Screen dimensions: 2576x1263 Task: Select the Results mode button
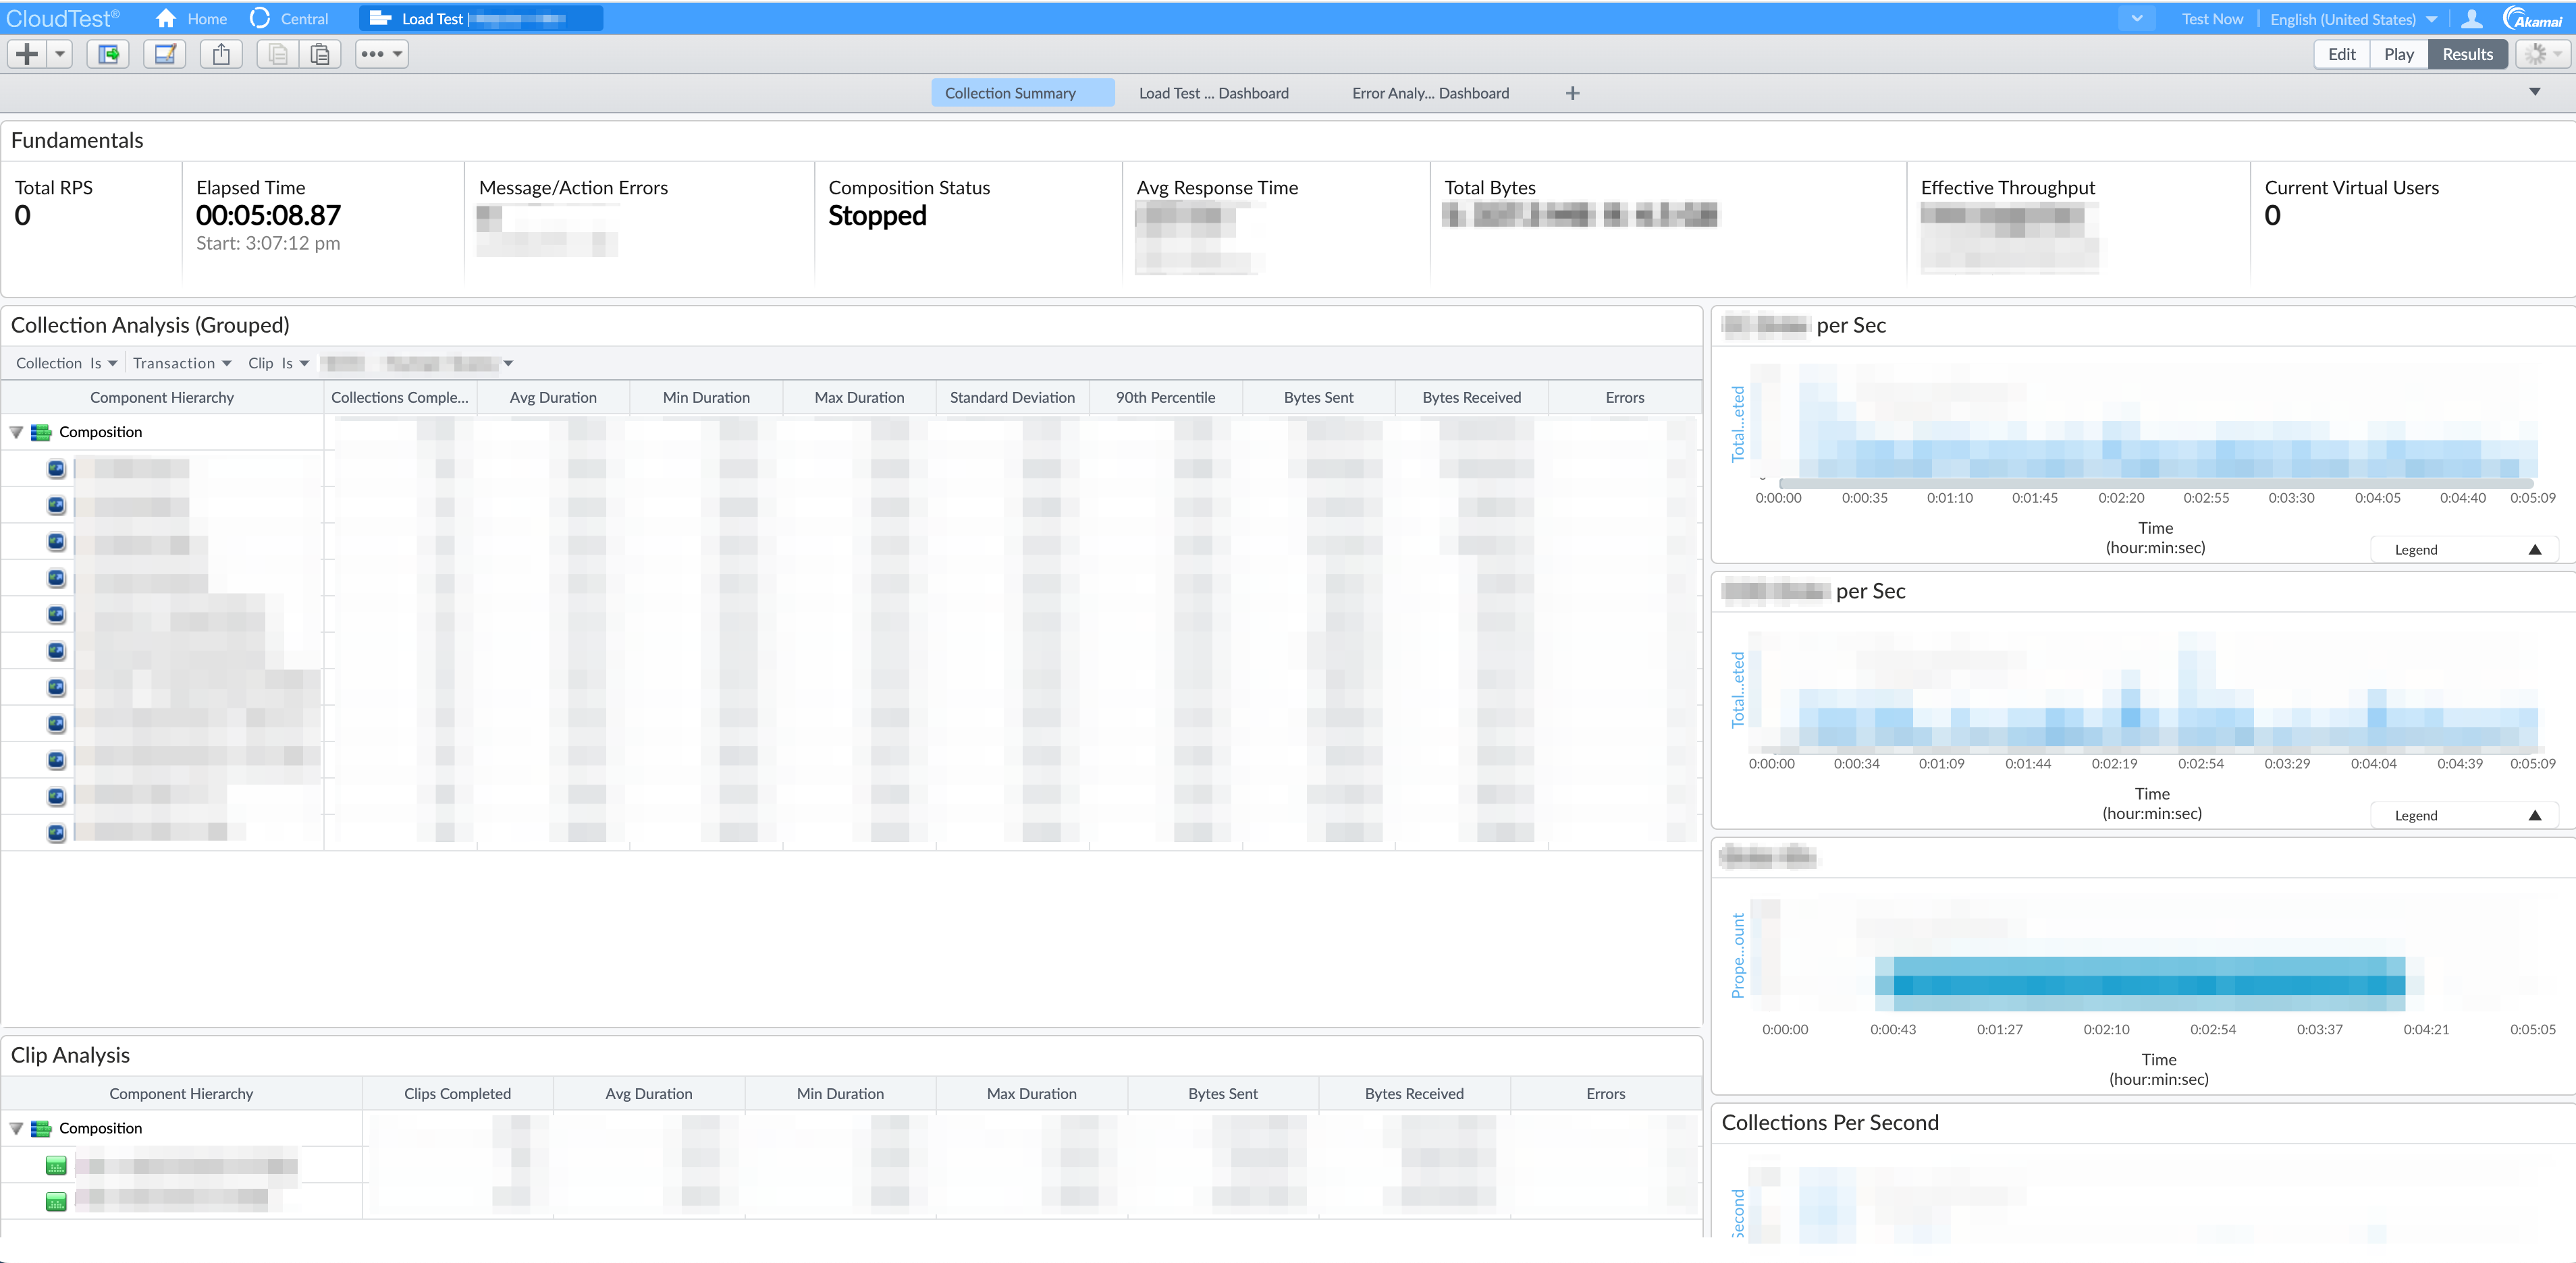pos(2467,54)
